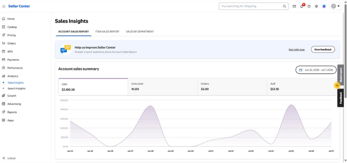Viewport: 347px width, 163px height.
Task: Click the Not right now link
Action: coord(297,49)
